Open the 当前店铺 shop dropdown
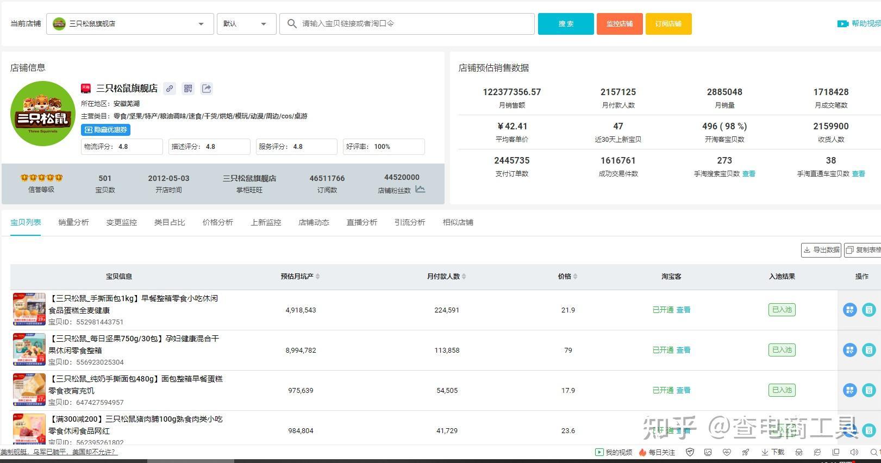The image size is (881, 463). click(130, 24)
